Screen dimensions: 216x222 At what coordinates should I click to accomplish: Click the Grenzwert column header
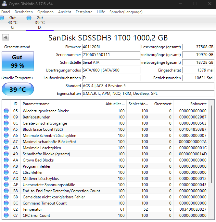tap(161, 104)
